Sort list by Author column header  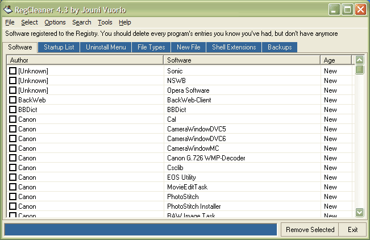[x=85, y=60]
